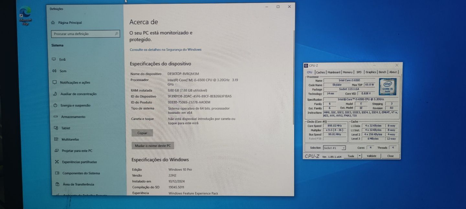This screenshot has height=209, width=466.
Task: Click the Core VID value 0.836 V
Action: point(366,94)
